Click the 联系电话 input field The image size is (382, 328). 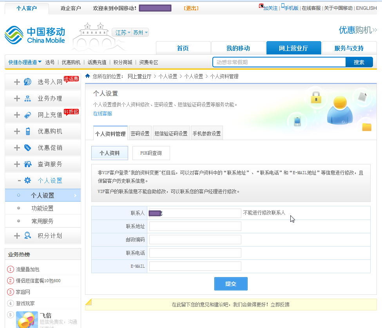(195, 253)
